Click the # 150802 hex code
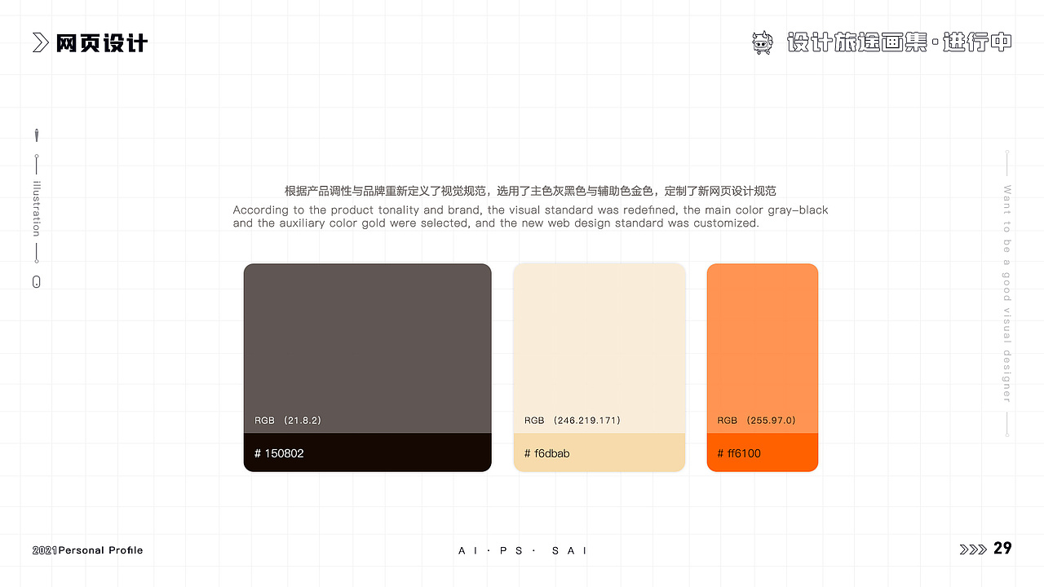 coord(279,453)
